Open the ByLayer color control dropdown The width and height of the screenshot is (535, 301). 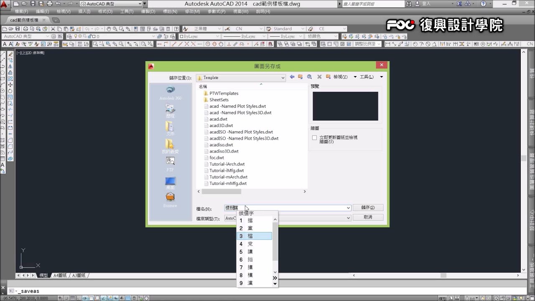pyautogui.click(x=217, y=36)
